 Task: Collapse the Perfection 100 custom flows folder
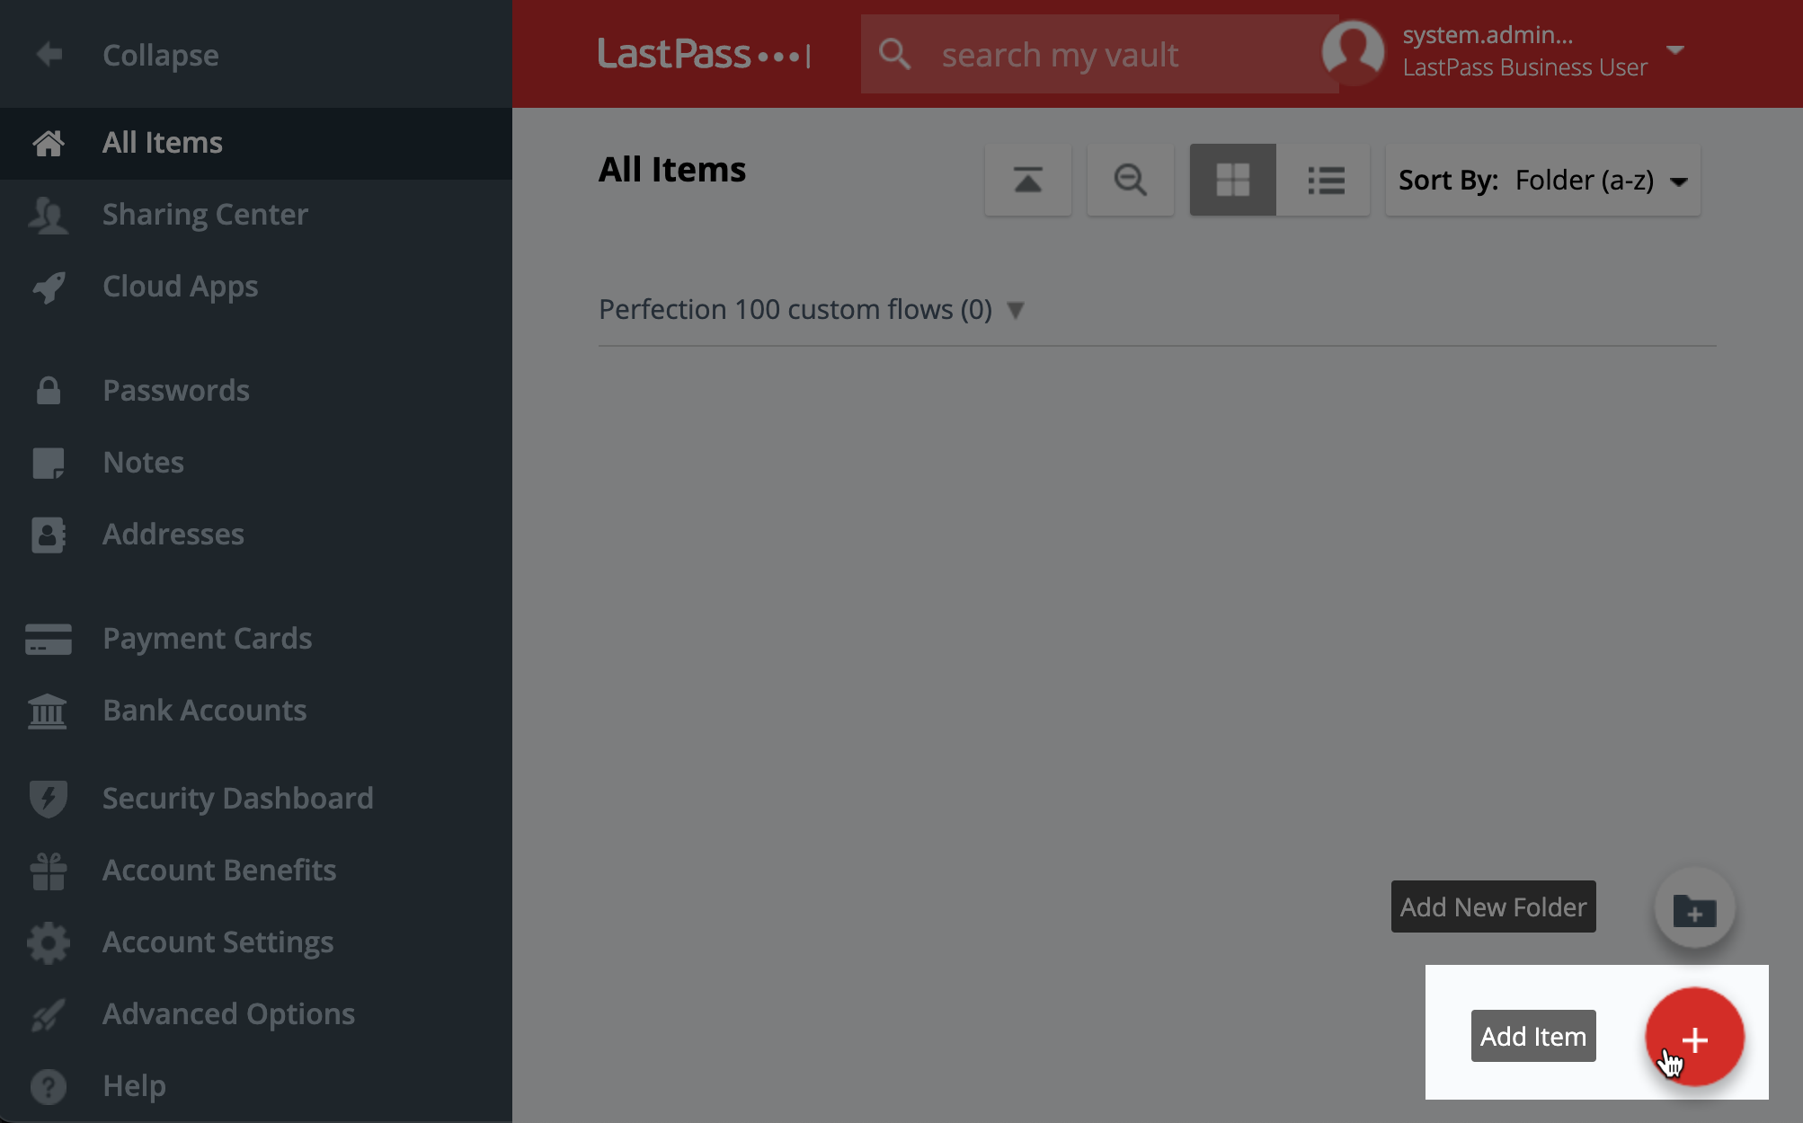coord(1016,310)
